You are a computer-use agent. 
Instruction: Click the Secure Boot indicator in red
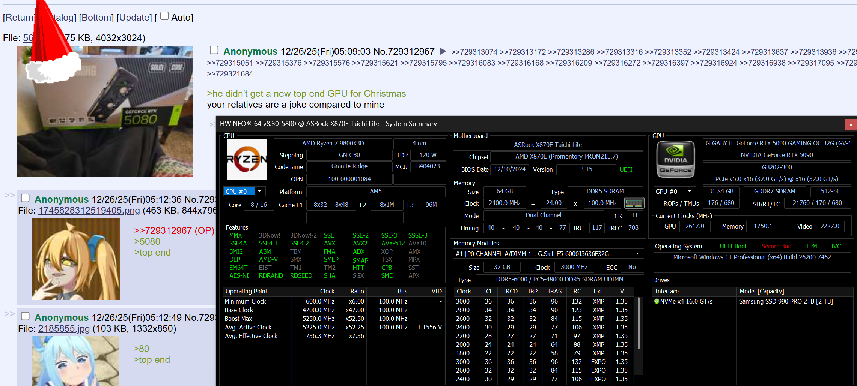click(x=777, y=247)
